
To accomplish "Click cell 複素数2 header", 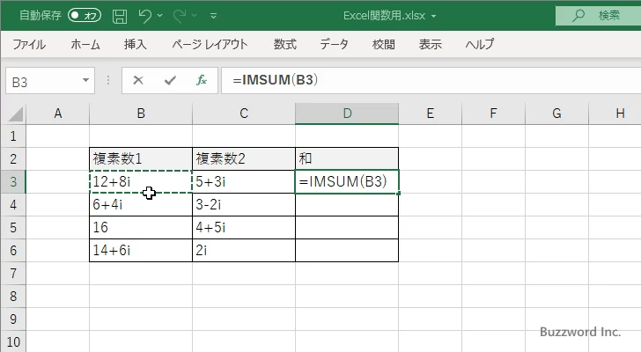I will click(244, 159).
